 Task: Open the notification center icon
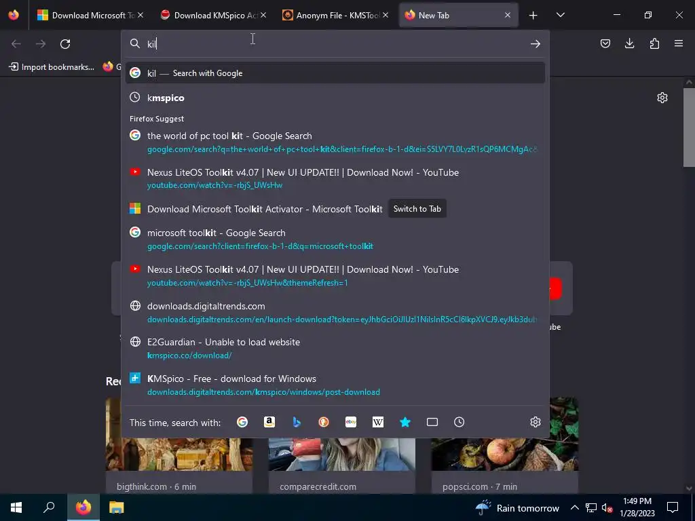click(673, 507)
